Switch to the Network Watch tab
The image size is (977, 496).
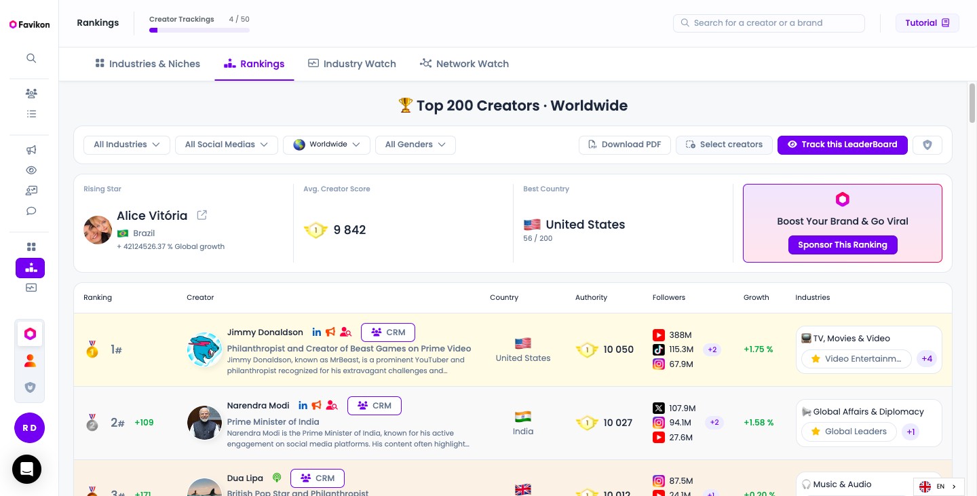tap(464, 64)
